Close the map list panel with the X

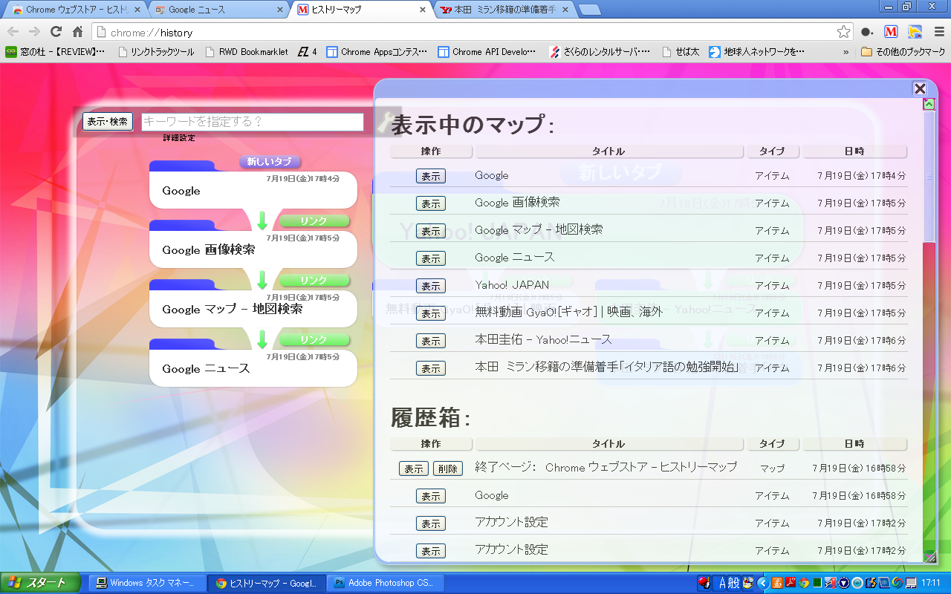tap(920, 88)
